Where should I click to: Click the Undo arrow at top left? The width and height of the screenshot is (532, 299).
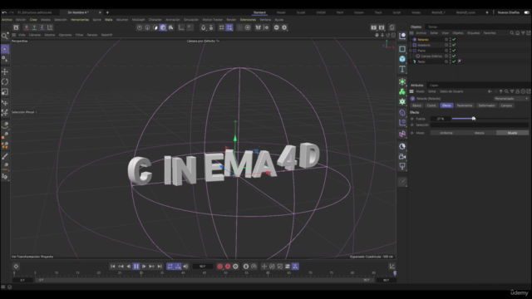point(3,12)
